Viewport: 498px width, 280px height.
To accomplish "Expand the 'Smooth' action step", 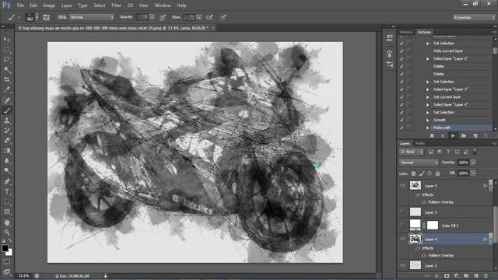I will click(x=427, y=120).
